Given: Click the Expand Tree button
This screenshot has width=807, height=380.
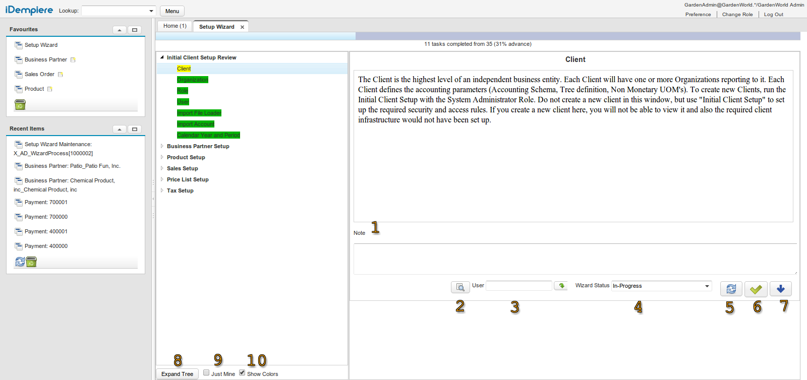Looking at the screenshot, I should pyautogui.click(x=177, y=374).
